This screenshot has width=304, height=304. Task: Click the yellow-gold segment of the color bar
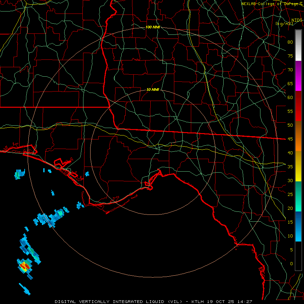pyautogui.click(x=298, y=166)
